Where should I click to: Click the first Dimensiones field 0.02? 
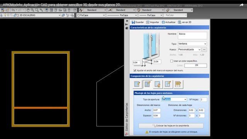(191, 110)
